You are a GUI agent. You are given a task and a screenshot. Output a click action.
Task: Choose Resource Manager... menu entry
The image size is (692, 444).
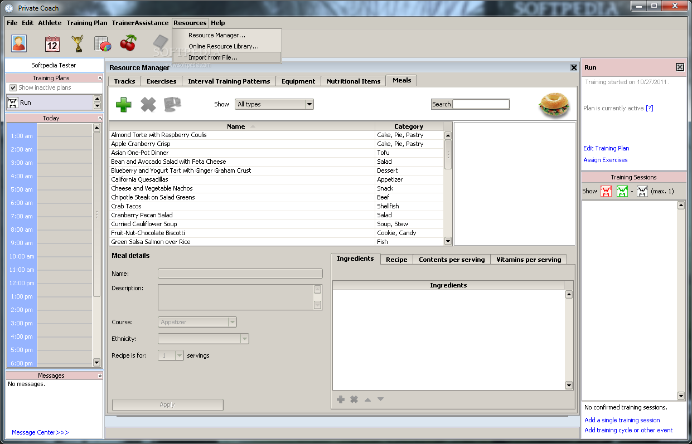pyautogui.click(x=226, y=35)
